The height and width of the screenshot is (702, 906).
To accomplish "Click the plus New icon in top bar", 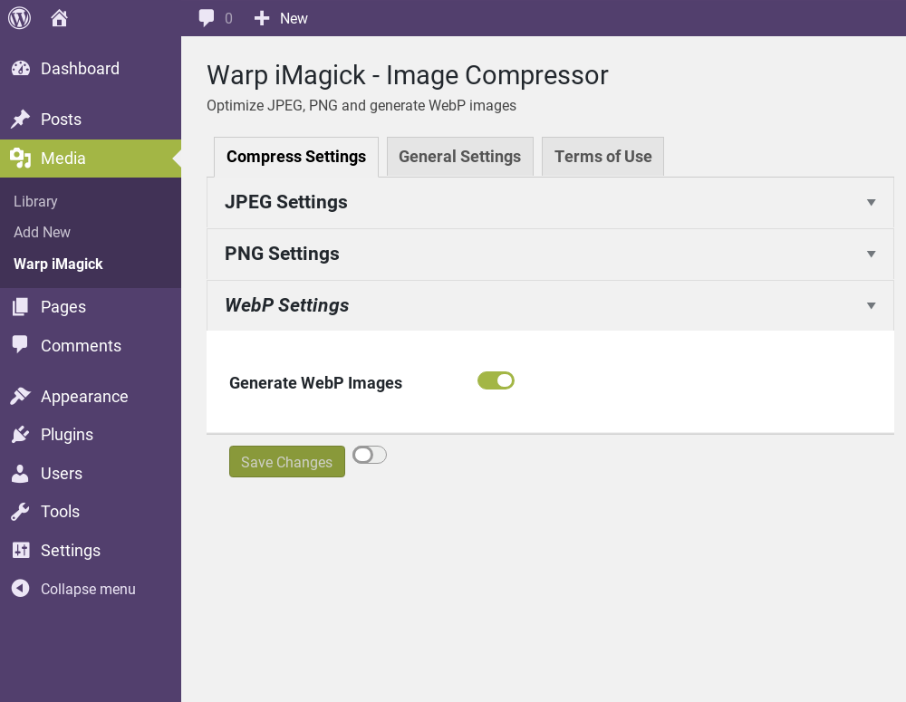I will pos(262,18).
